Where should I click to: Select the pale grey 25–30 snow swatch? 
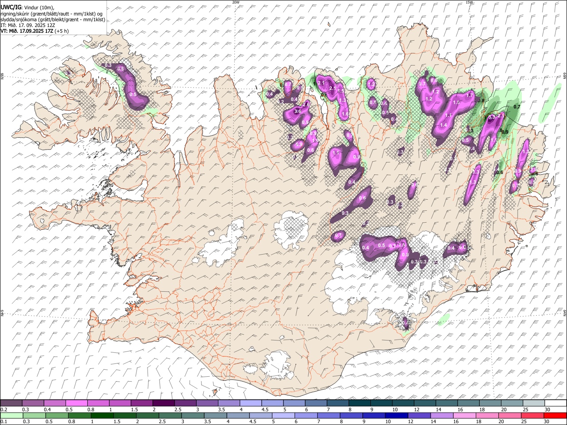[x=533, y=403]
